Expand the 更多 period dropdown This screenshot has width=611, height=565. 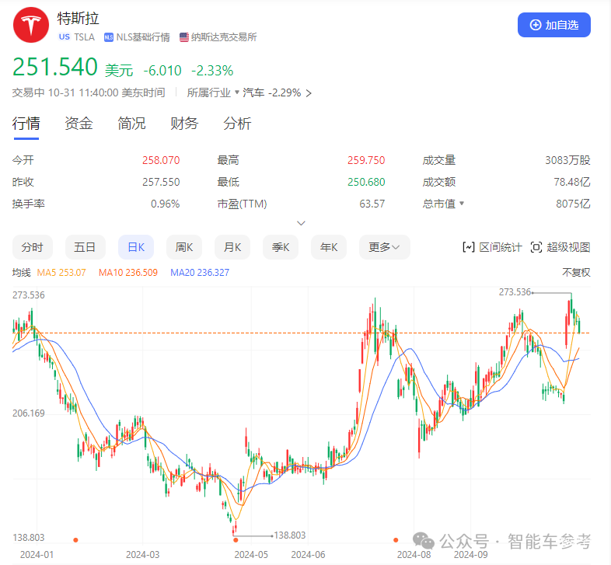point(384,247)
